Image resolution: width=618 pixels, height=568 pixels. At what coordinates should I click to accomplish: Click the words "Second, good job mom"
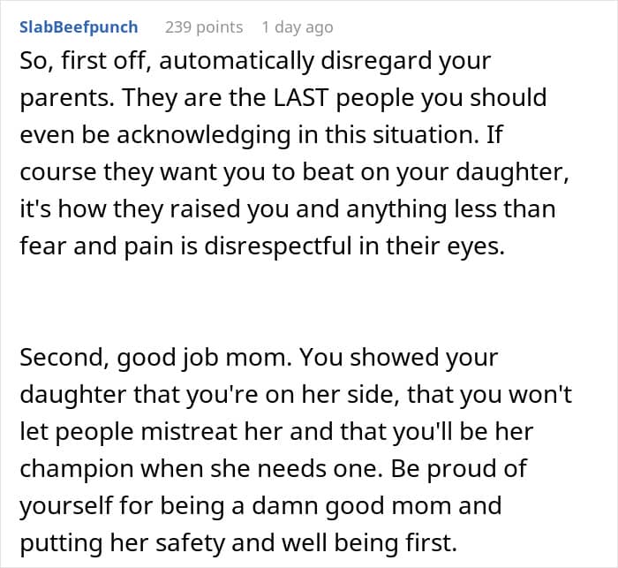(155, 358)
